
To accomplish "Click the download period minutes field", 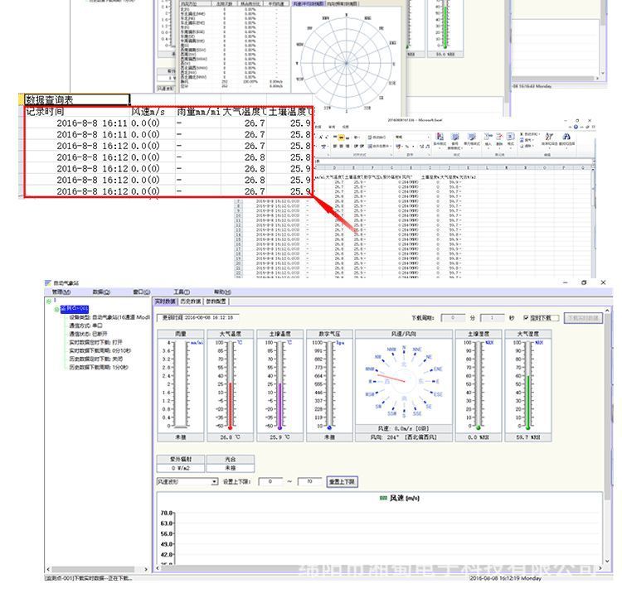I will [x=453, y=317].
